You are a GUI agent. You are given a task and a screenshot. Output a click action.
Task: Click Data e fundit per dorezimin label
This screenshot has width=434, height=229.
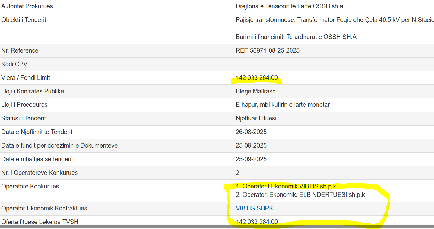tap(59, 145)
